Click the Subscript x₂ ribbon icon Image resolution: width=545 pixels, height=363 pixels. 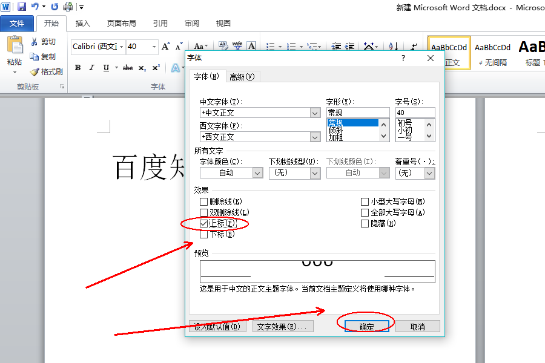click(142, 68)
